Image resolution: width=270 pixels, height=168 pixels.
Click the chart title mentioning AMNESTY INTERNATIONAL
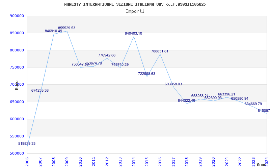(x=135, y=4)
